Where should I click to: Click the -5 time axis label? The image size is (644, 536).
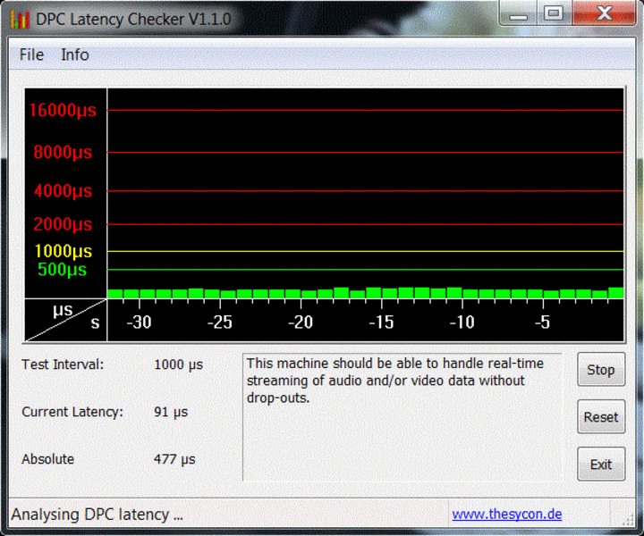(543, 322)
